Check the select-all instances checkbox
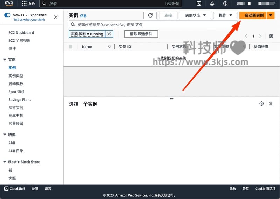280x199 pixels. click(71, 47)
